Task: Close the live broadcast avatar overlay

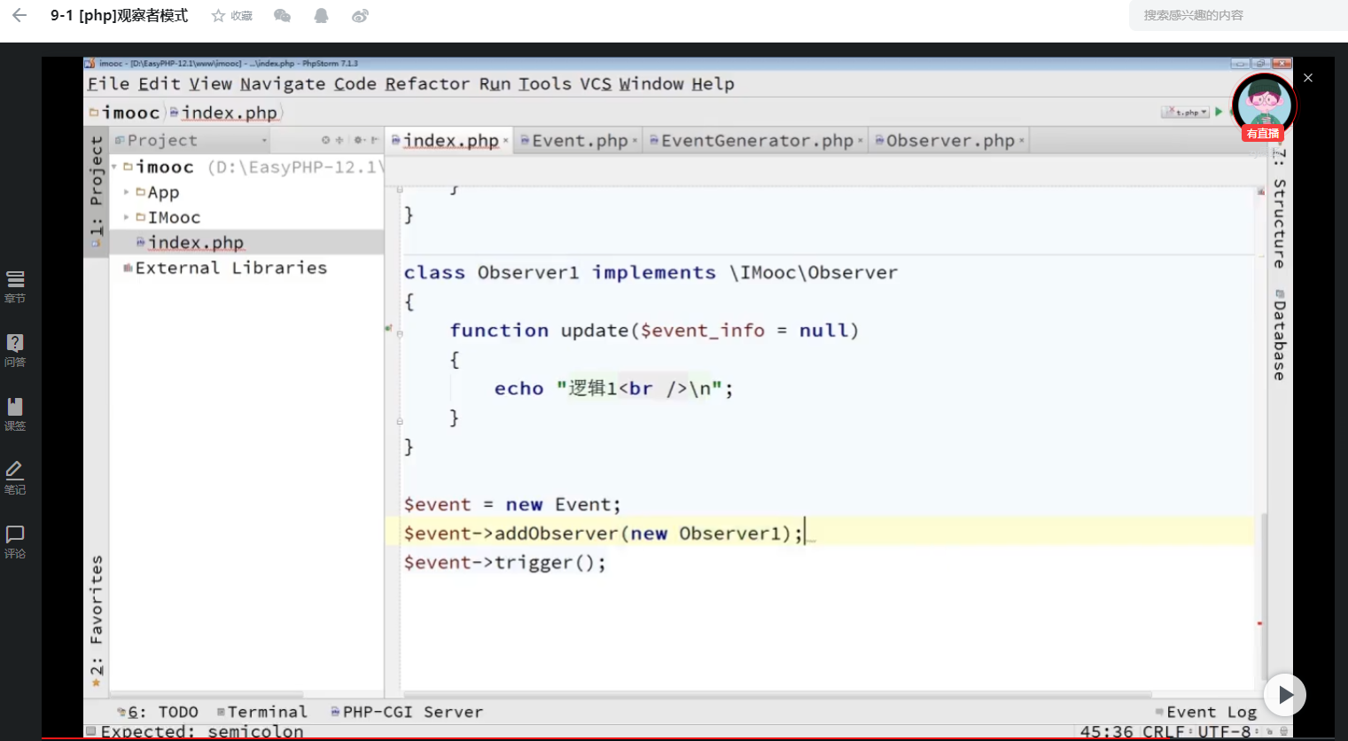Action: pos(1308,78)
